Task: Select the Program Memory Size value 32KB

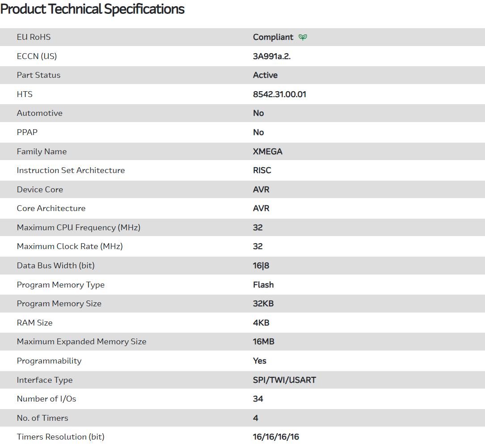Action: (x=263, y=304)
